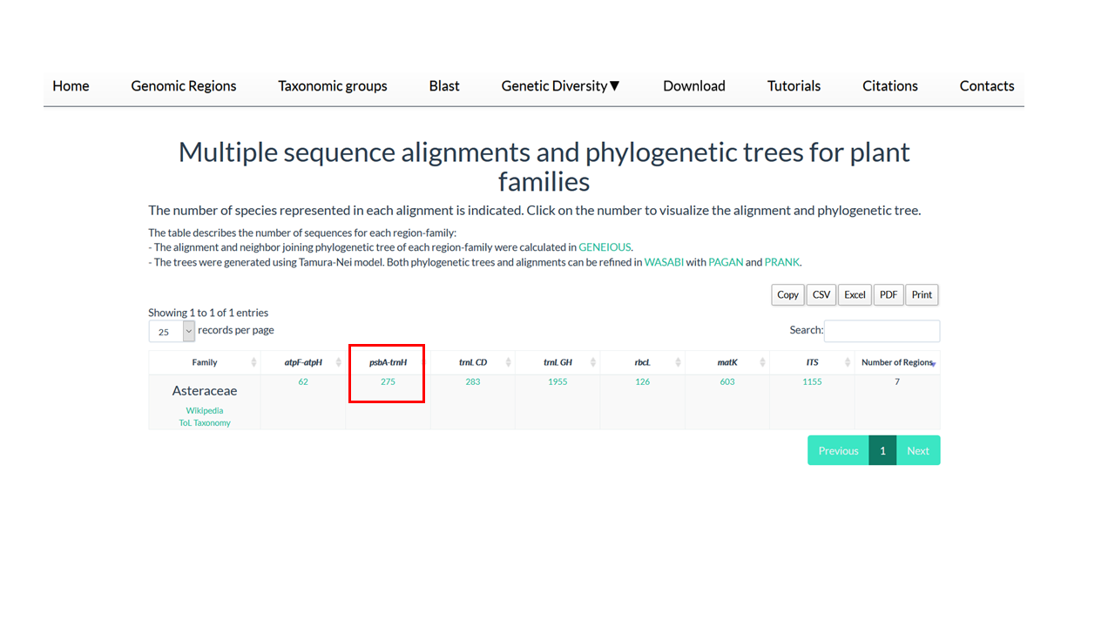Open the Blast page

point(444,85)
